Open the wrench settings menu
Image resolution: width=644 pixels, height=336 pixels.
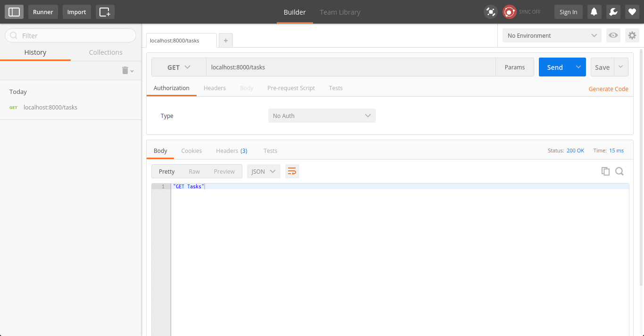pos(613,12)
